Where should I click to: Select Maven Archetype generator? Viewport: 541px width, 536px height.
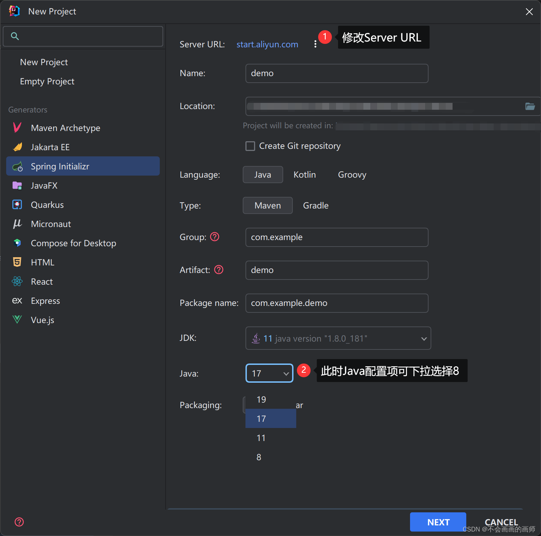[x=83, y=128]
